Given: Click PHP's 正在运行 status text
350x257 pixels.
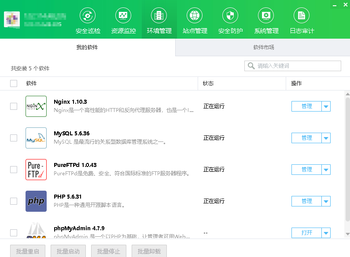Looking at the screenshot, I should 214,201.
